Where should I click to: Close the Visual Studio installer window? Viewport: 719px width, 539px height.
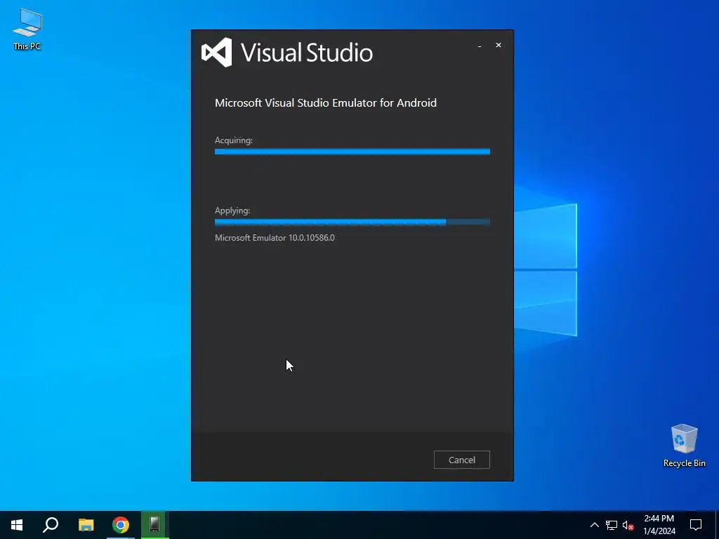tap(499, 45)
